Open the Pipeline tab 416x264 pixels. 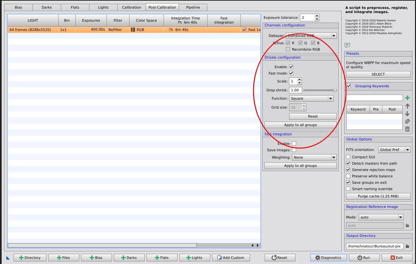pyautogui.click(x=193, y=7)
